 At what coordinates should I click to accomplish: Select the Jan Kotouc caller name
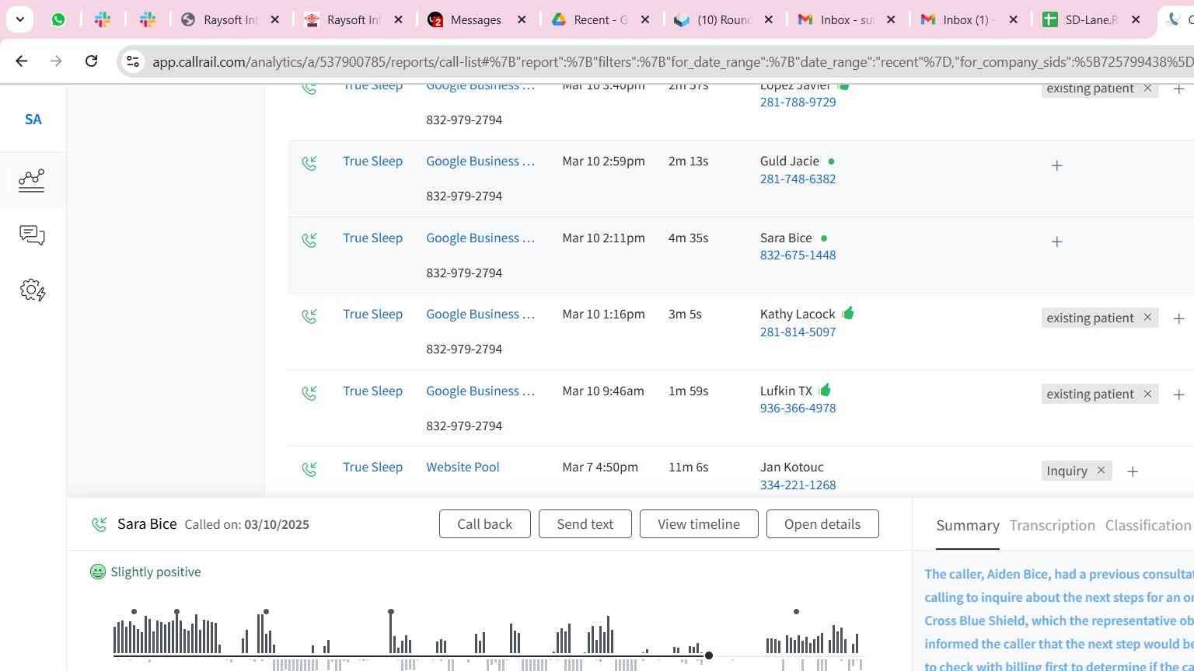pyautogui.click(x=791, y=467)
